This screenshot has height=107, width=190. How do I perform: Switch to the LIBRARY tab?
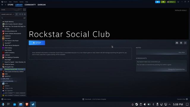(x=19, y=5)
